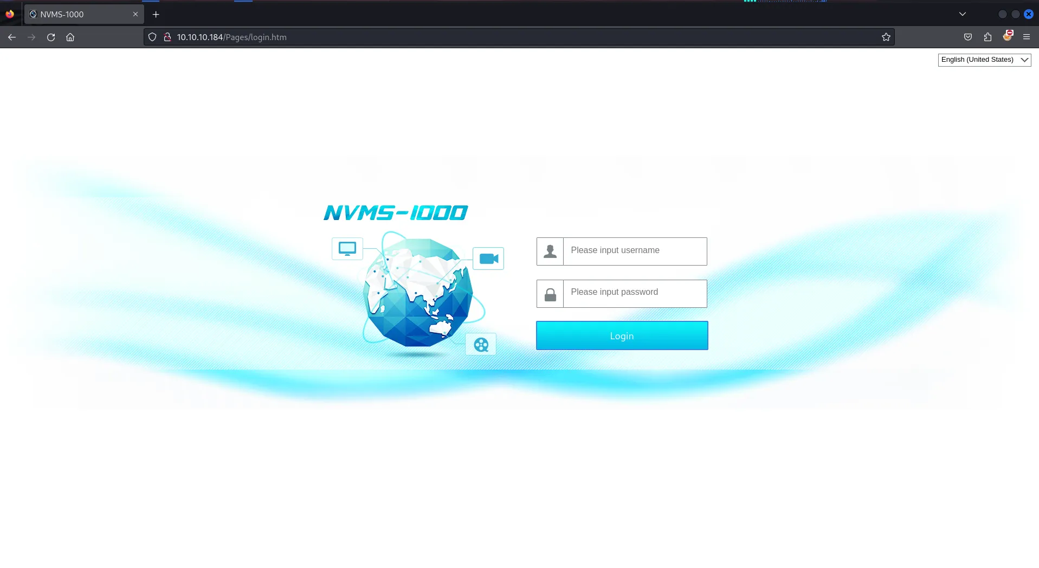Viewport: 1039px width, 568px height.
Task: Open the Firefox hamburger menu
Action: click(x=1027, y=37)
